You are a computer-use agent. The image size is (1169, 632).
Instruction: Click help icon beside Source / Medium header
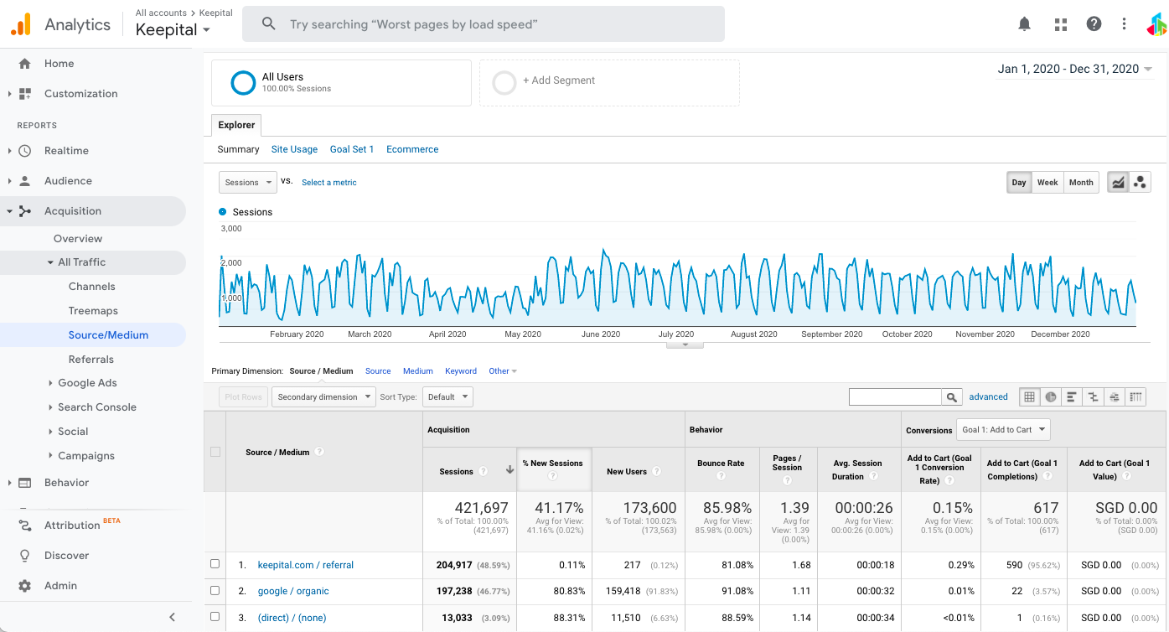pos(319,452)
